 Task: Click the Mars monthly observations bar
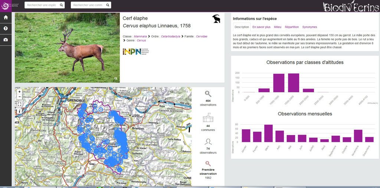pyautogui.click(x=269, y=133)
